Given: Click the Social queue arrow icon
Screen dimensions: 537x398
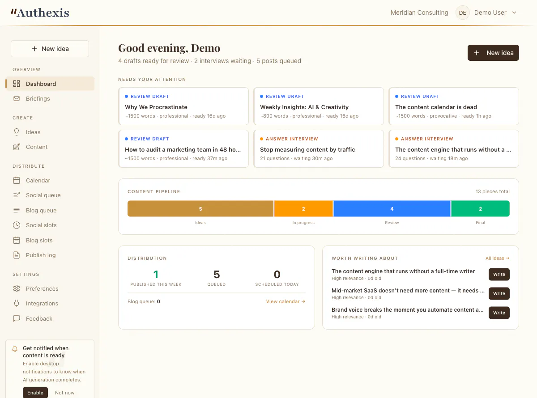Looking at the screenshot, I should tap(17, 195).
